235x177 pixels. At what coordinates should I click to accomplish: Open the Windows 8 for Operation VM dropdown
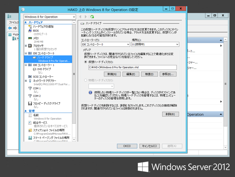pyautogui.click(x=50, y=17)
